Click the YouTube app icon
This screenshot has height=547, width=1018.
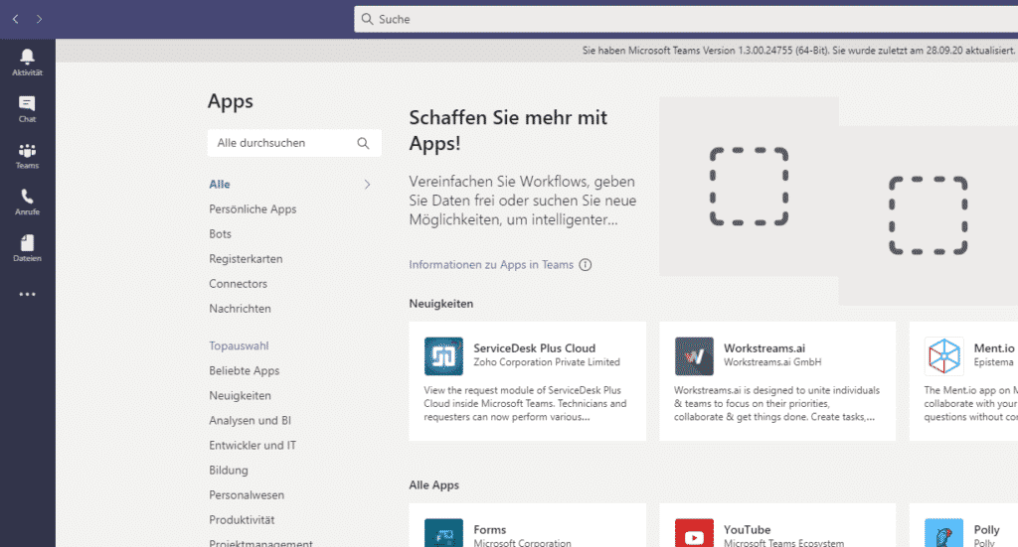point(693,533)
